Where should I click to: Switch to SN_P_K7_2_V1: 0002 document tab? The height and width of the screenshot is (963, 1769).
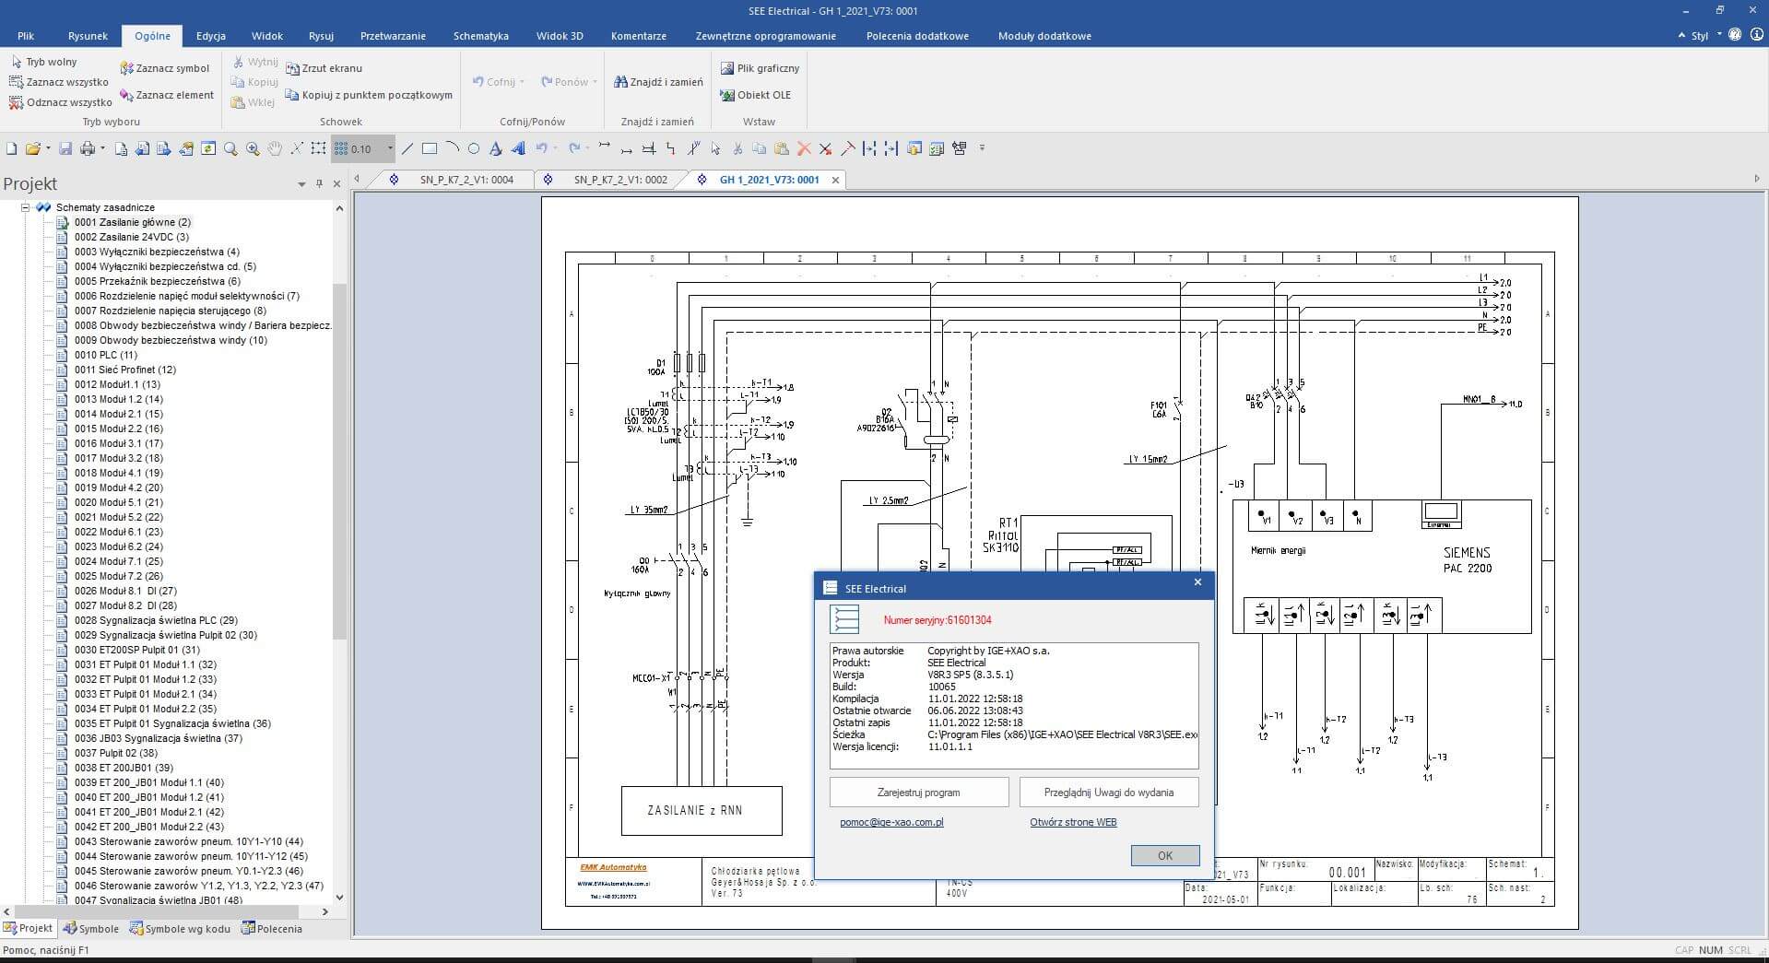619,180
